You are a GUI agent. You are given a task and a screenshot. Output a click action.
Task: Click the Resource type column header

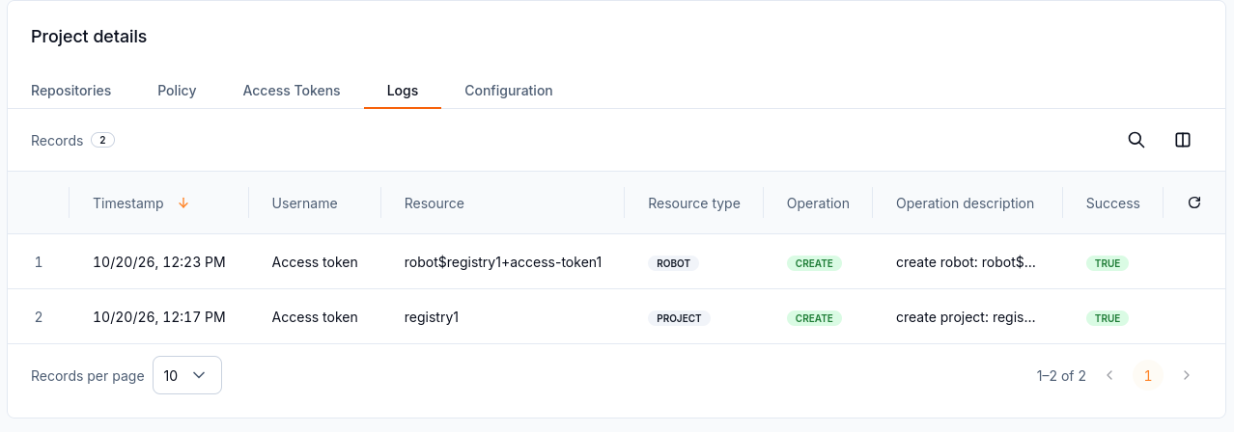(694, 203)
